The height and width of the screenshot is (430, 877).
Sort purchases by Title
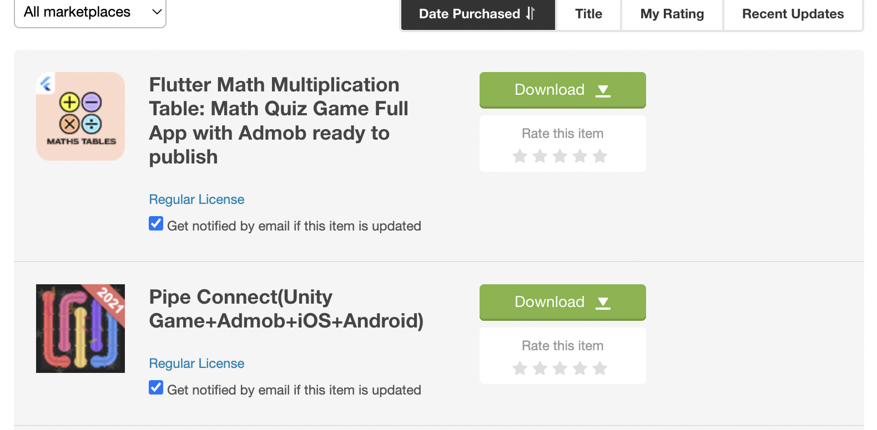[x=588, y=14]
